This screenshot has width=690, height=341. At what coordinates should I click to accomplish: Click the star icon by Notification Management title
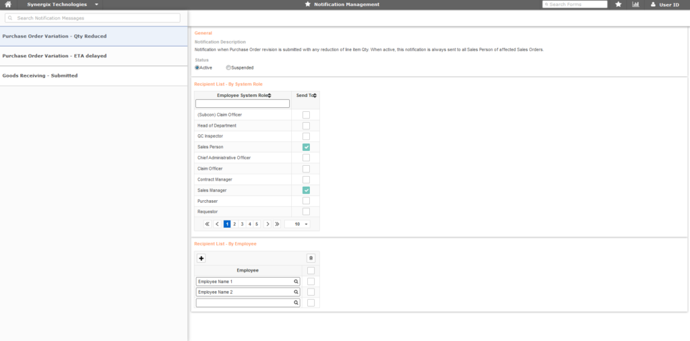307,5
